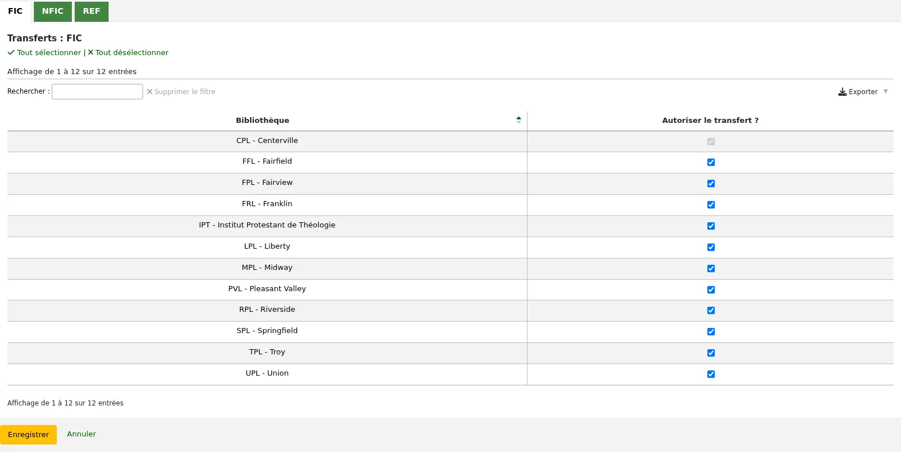This screenshot has width=901, height=452.
Task: Focus the Rechercher search field
Action: point(97,91)
